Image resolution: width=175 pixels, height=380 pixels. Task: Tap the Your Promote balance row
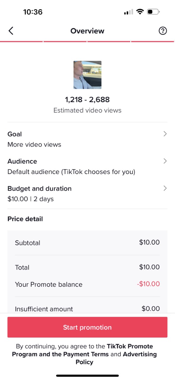click(x=87, y=284)
